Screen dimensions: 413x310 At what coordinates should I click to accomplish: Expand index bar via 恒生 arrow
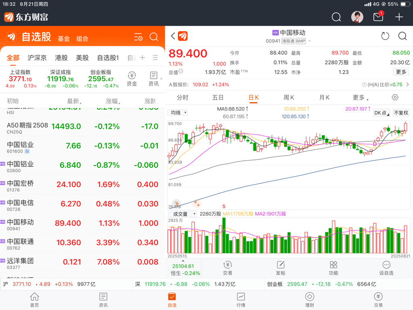coord(183,261)
